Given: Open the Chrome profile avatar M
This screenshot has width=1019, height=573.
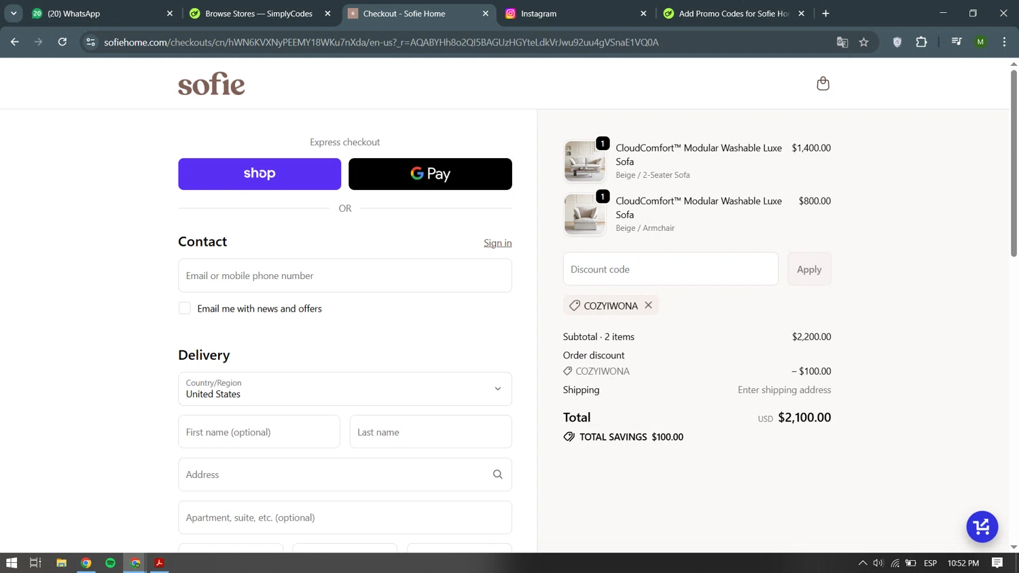Looking at the screenshot, I should 980,42.
